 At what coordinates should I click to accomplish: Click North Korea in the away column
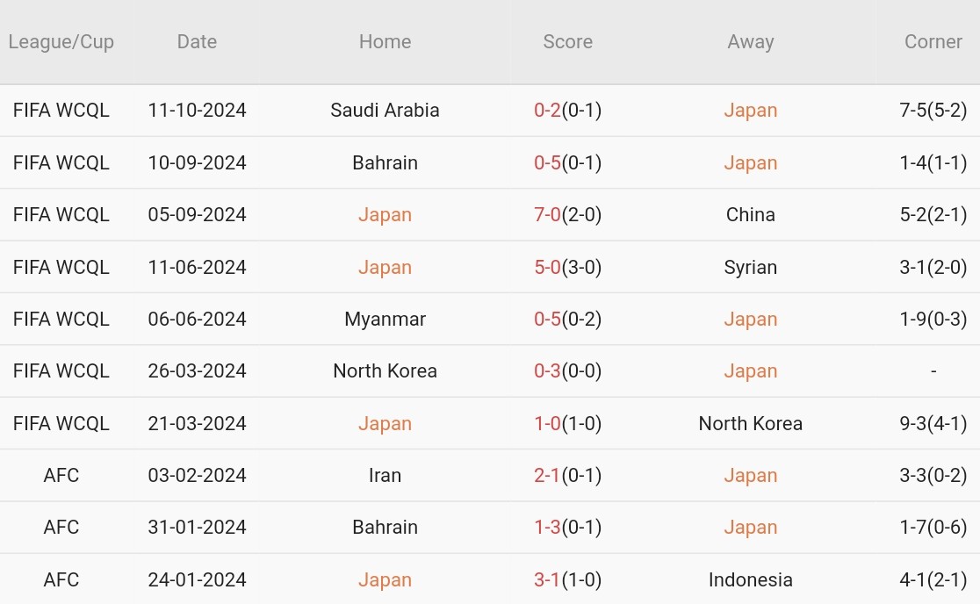point(750,424)
